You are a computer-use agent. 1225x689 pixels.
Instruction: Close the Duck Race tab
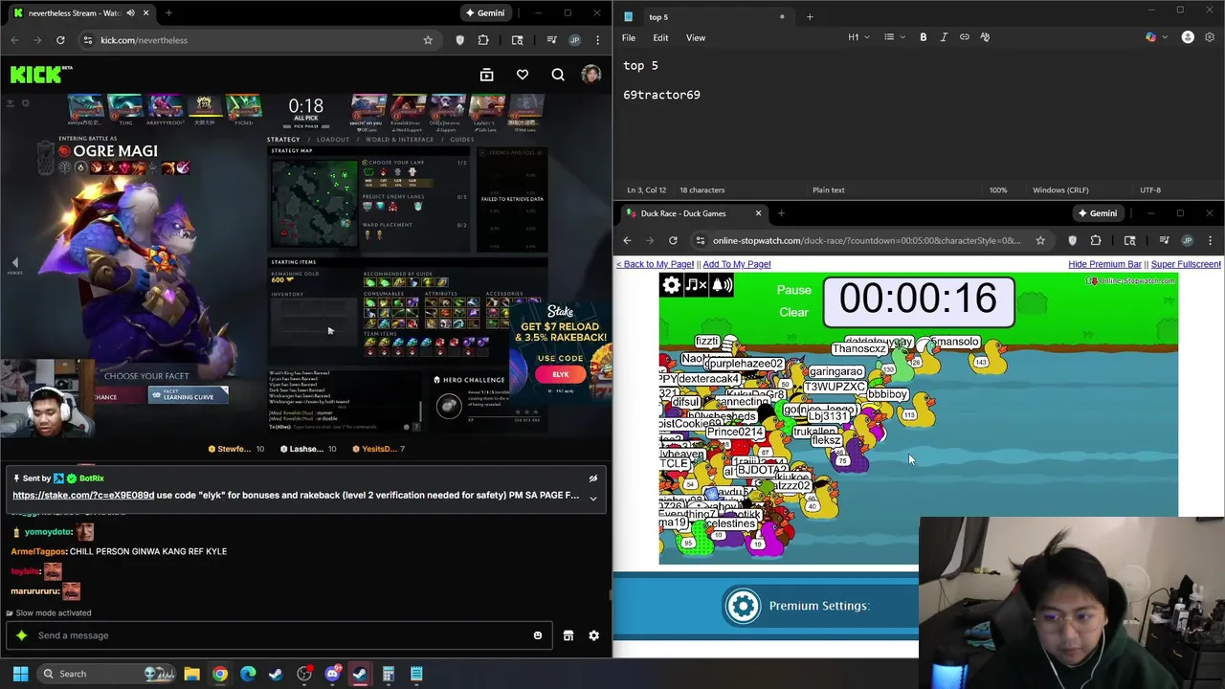(x=758, y=213)
